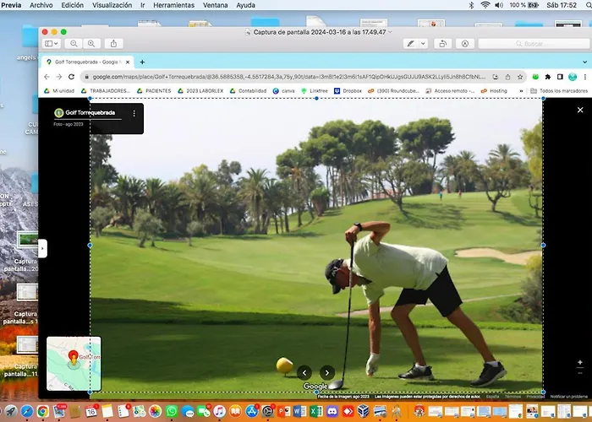592x422 pixels.
Task: Click the Chrome extensions puzzle icon
Action: click(x=547, y=77)
